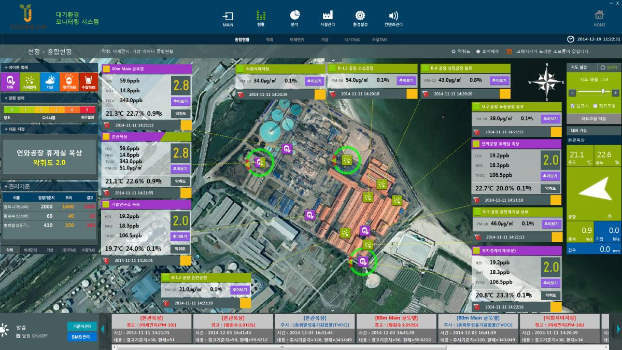
Task: Open the 기준치관리 button
Action: click(x=82, y=326)
